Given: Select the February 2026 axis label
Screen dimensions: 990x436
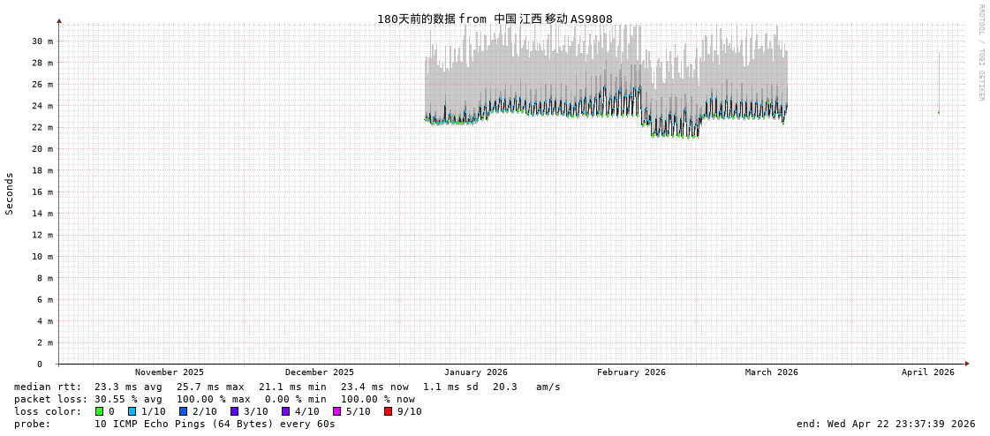Looking at the screenshot, I should click(x=631, y=372).
